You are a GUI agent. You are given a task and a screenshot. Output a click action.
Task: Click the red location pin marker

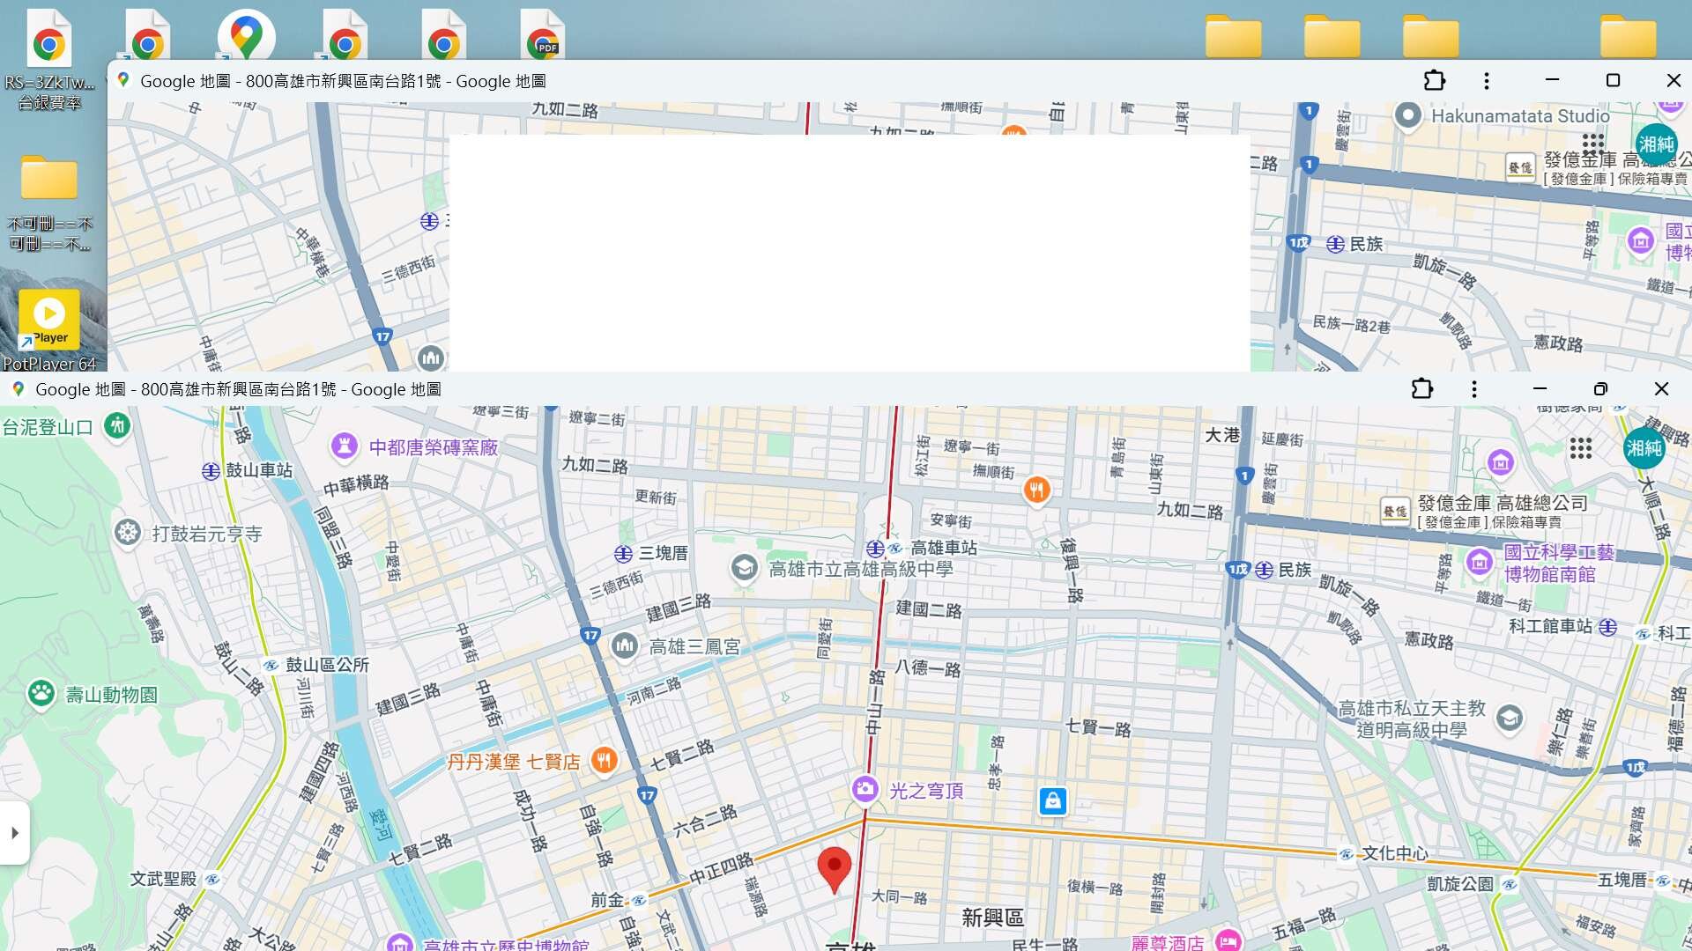click(x=834, y=866)
